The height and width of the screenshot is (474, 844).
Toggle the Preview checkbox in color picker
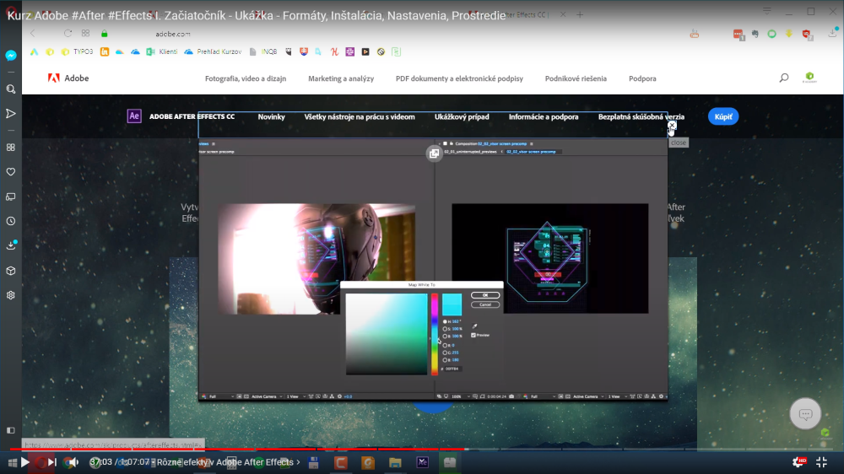click(473, 335)
